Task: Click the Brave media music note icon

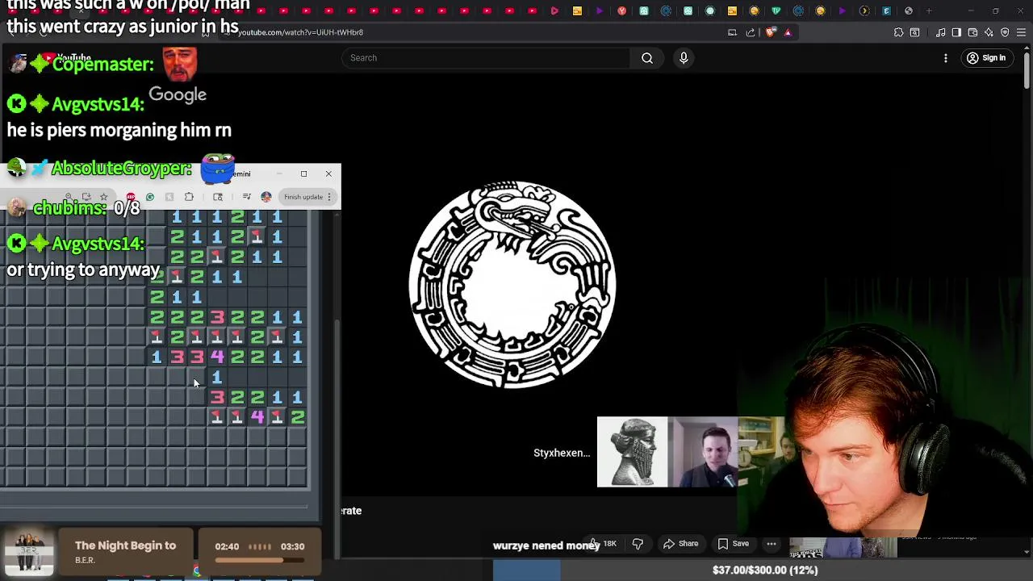Action: [941, 32]
